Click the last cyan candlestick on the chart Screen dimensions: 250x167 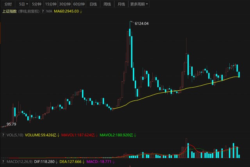pyautogui.click(x=239, y=74)
